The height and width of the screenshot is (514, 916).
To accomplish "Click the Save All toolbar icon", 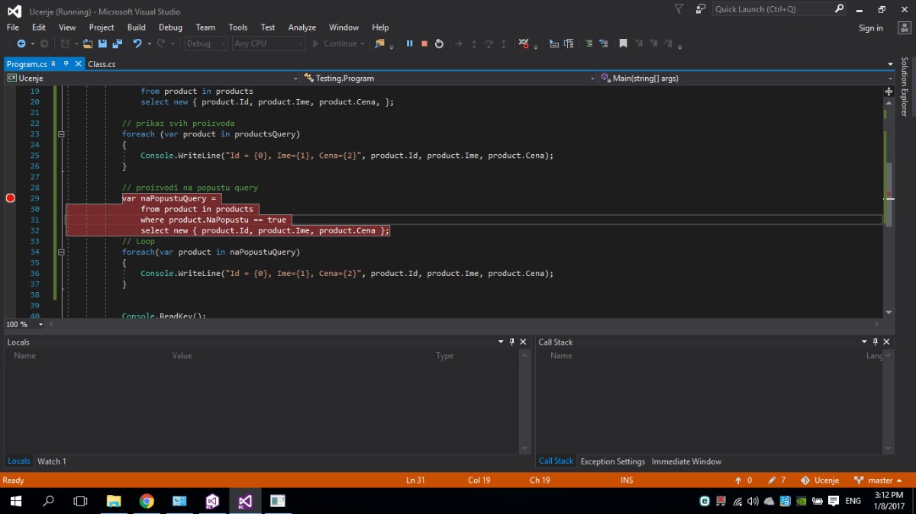I will (x=118, y=43).
